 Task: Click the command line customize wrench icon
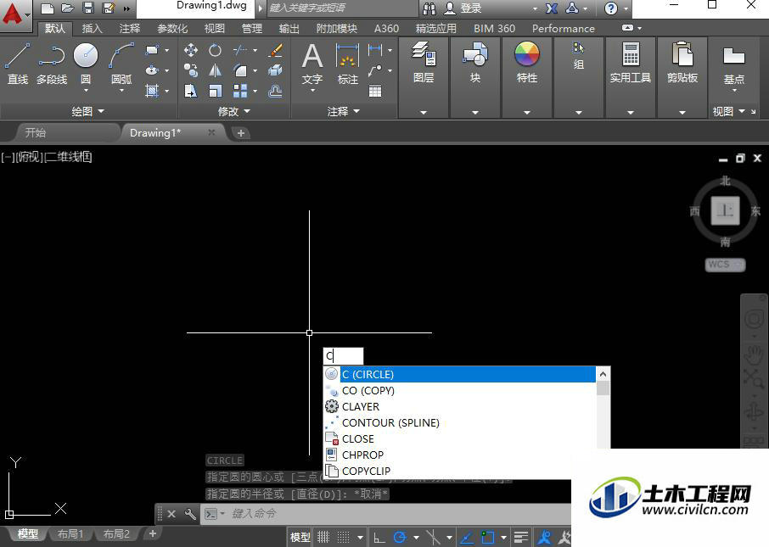pyautogui.click(x=190, y=514)
